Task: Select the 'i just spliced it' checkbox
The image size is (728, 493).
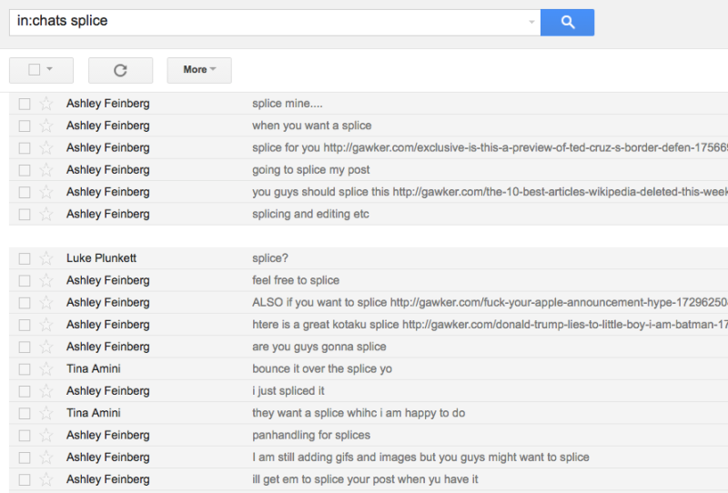Action: 25,391
